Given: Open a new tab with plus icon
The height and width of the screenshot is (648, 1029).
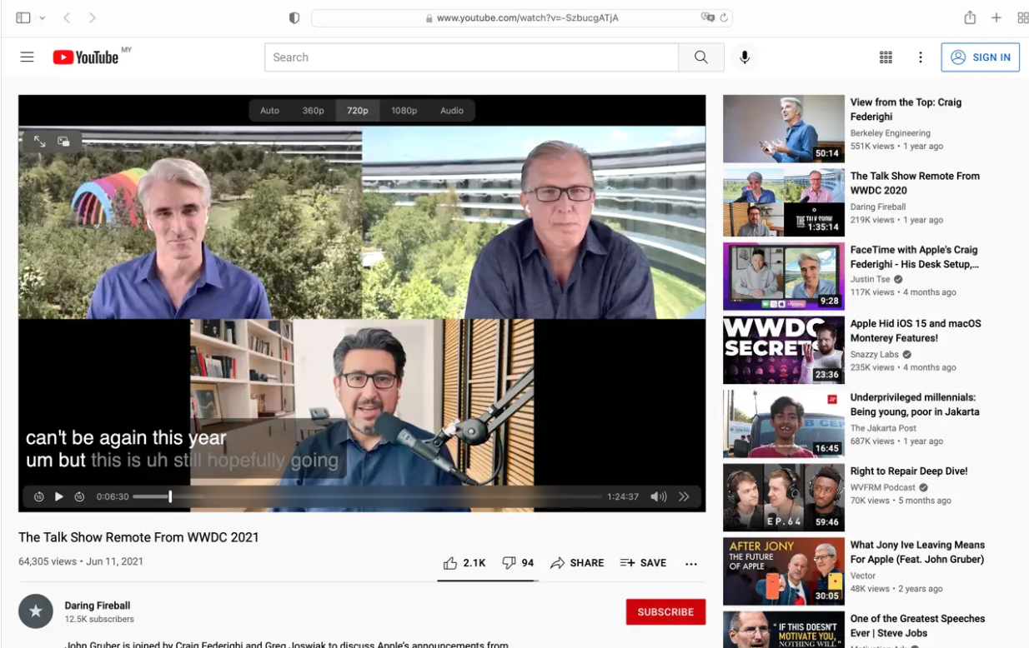Looking at the screenshot, I should coord(996,17).
